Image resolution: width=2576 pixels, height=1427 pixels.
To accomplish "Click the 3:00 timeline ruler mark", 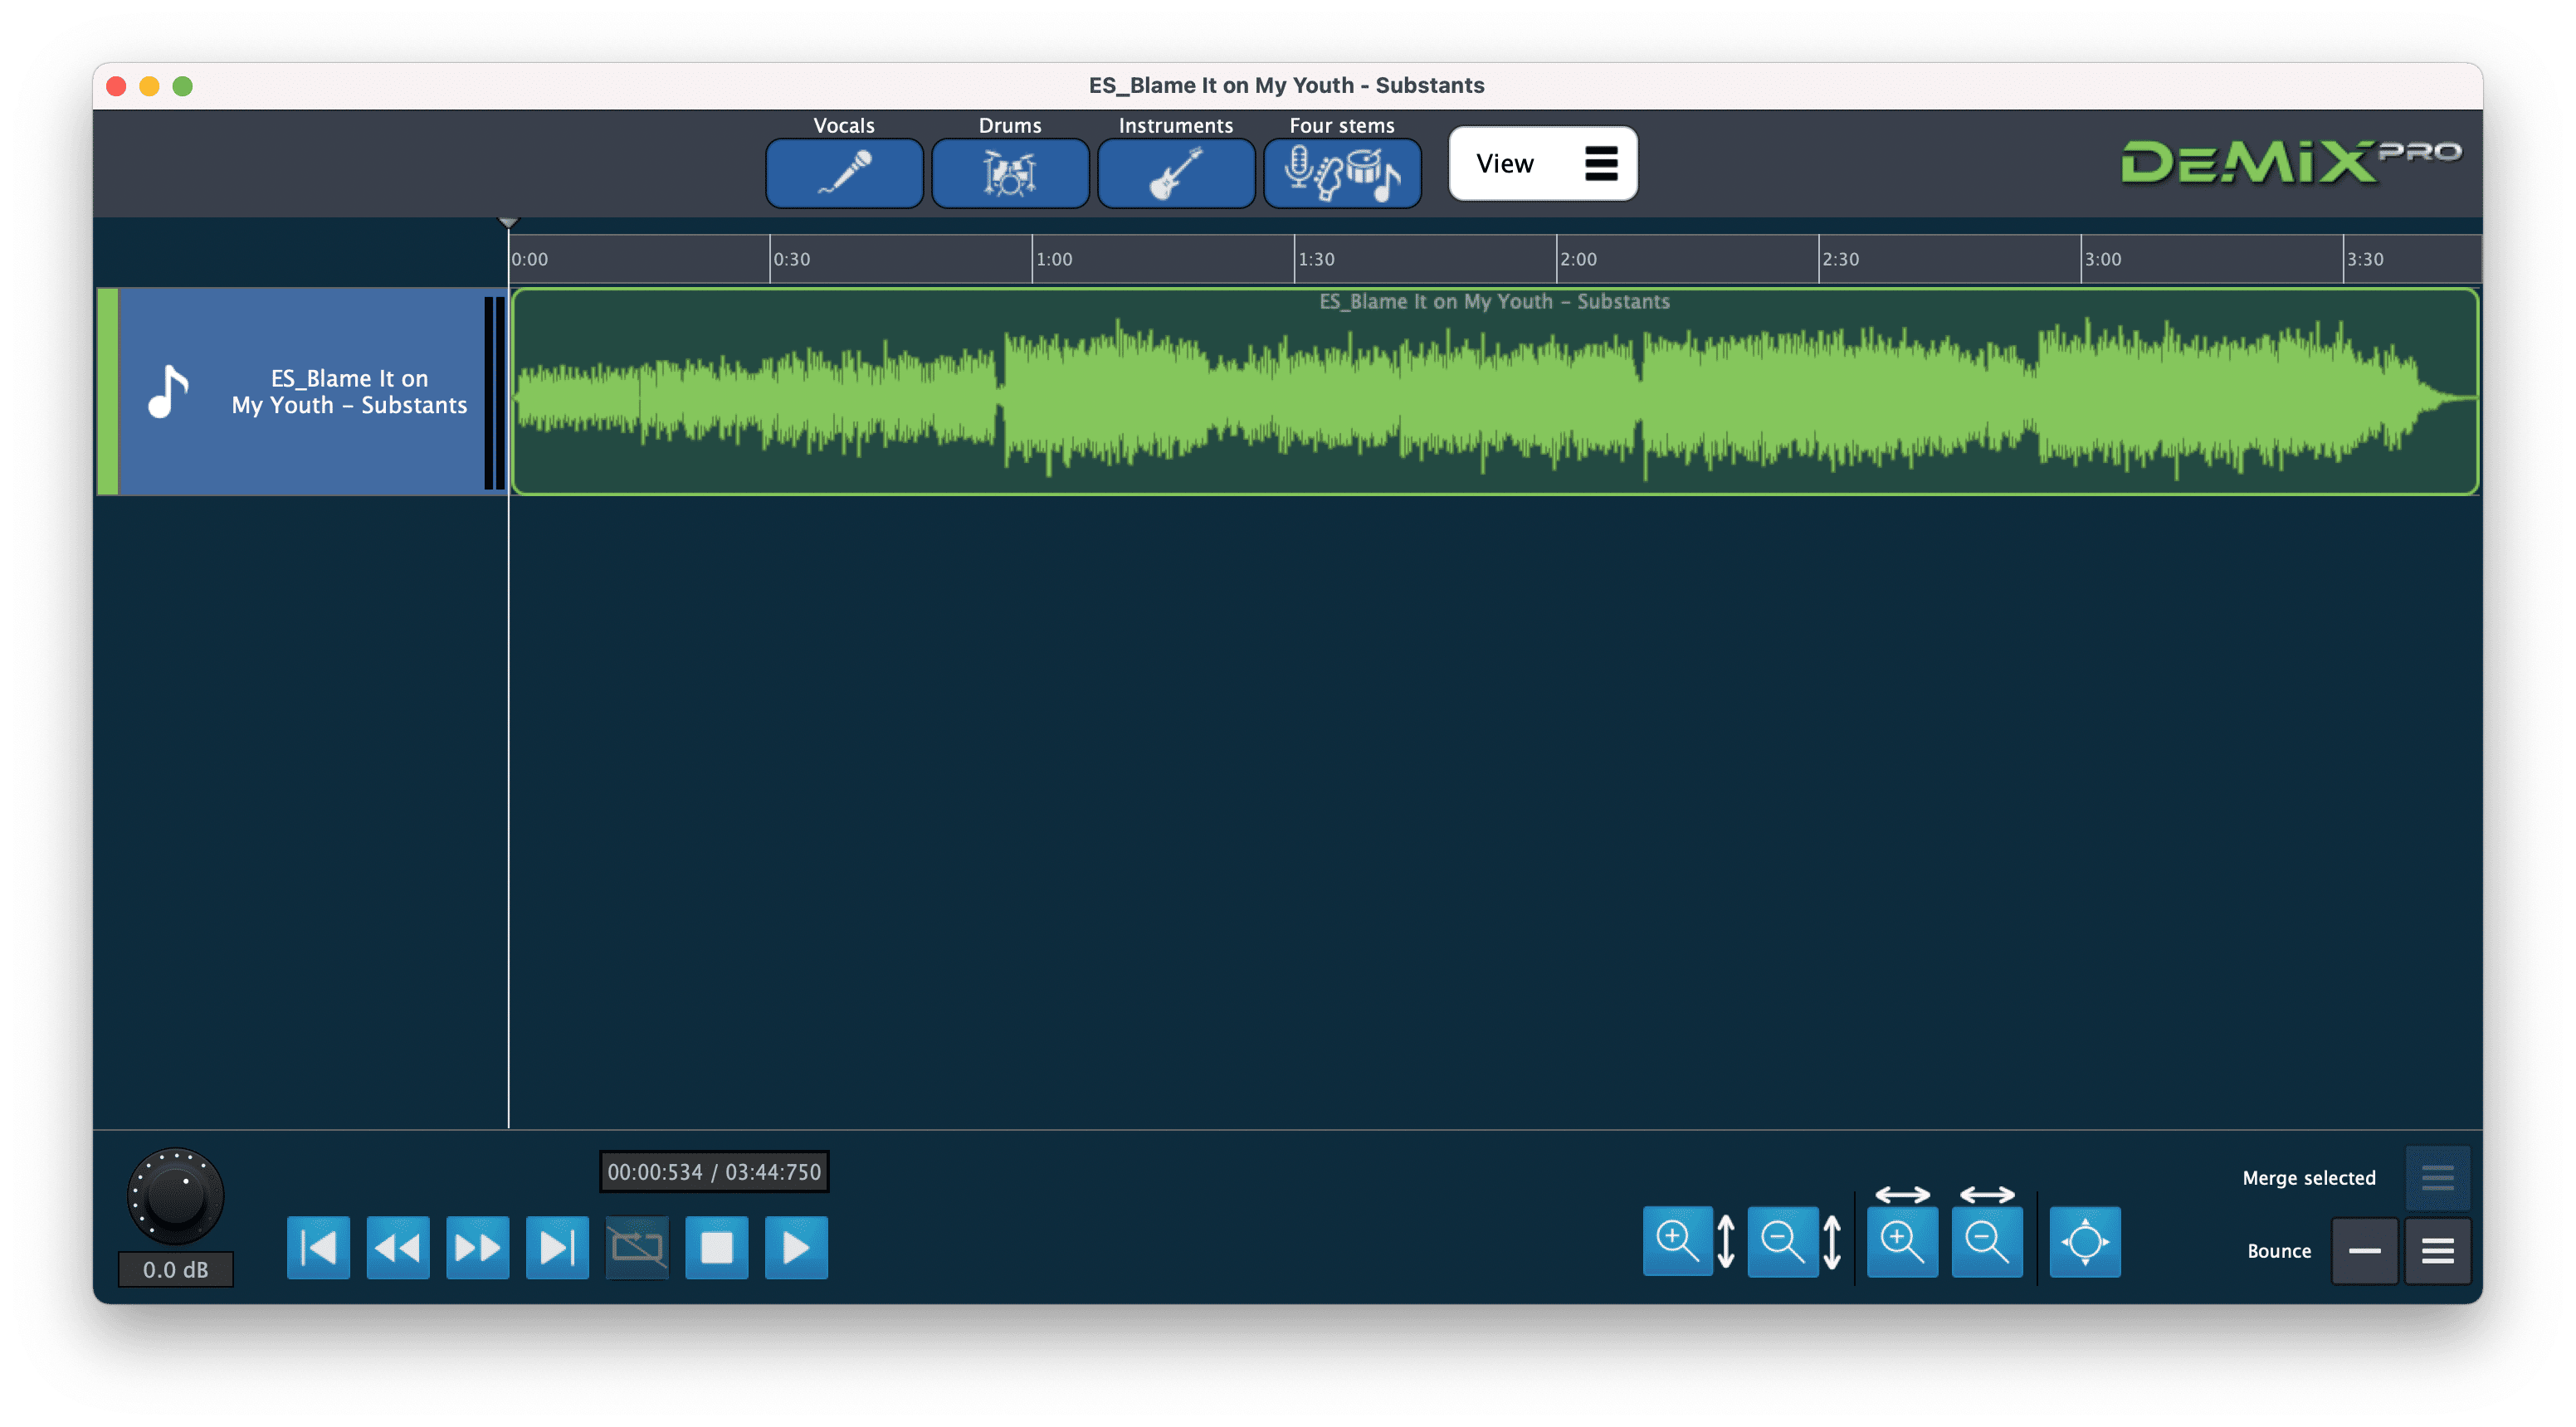I will (x=2102, y=259).
